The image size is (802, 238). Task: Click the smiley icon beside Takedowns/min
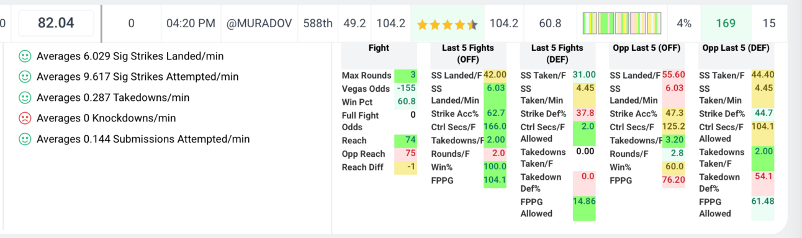pyautogui.click(x=25, y=98)
